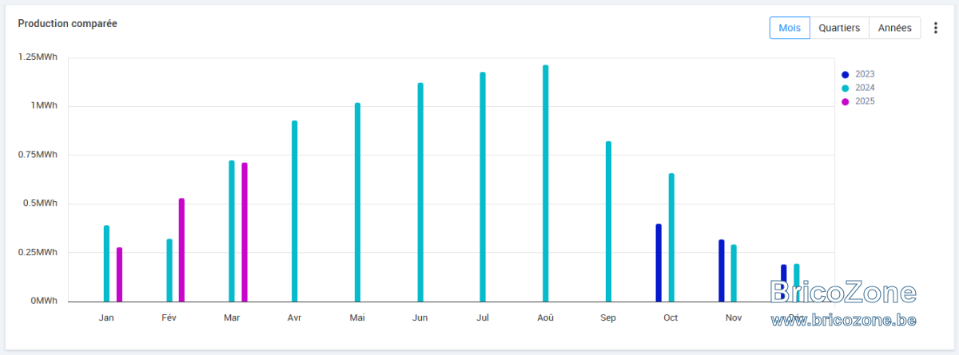Click the magenta 2025 legend dot

click(x=845, y=101)
